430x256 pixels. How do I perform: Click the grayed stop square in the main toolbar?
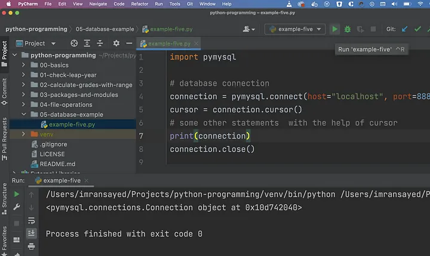pos(373,29)
